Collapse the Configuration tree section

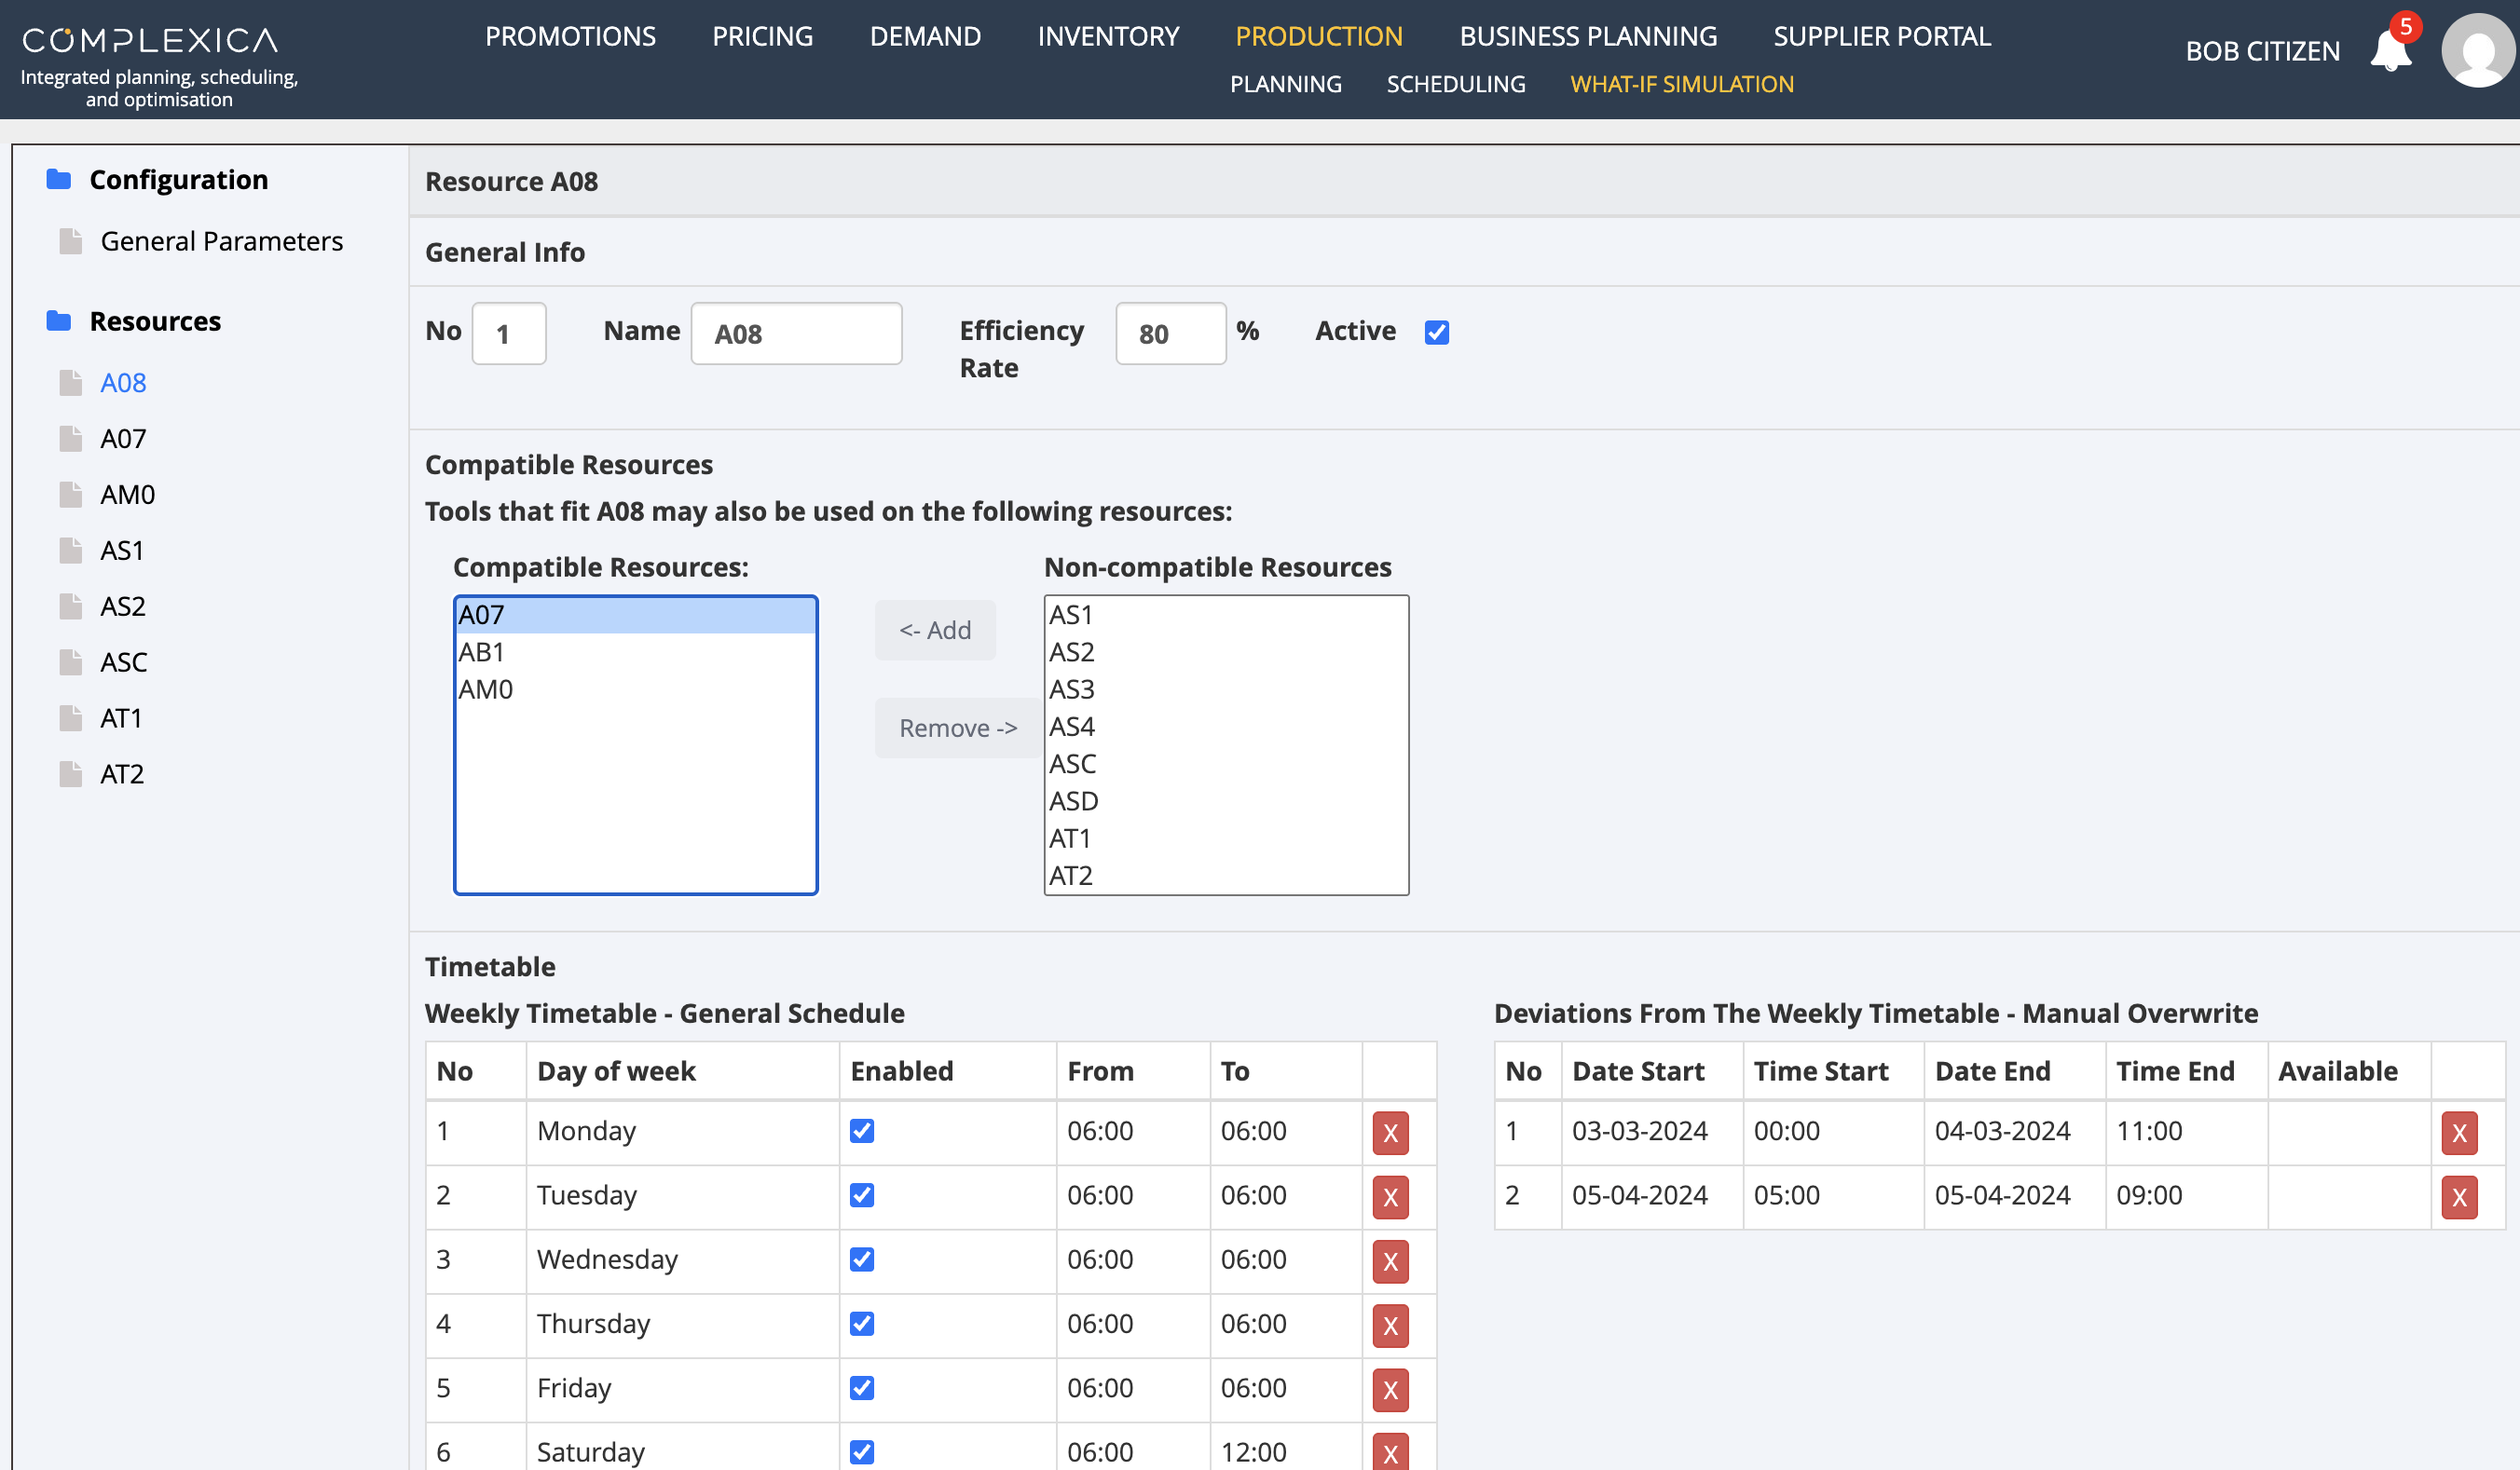(178, 179)
